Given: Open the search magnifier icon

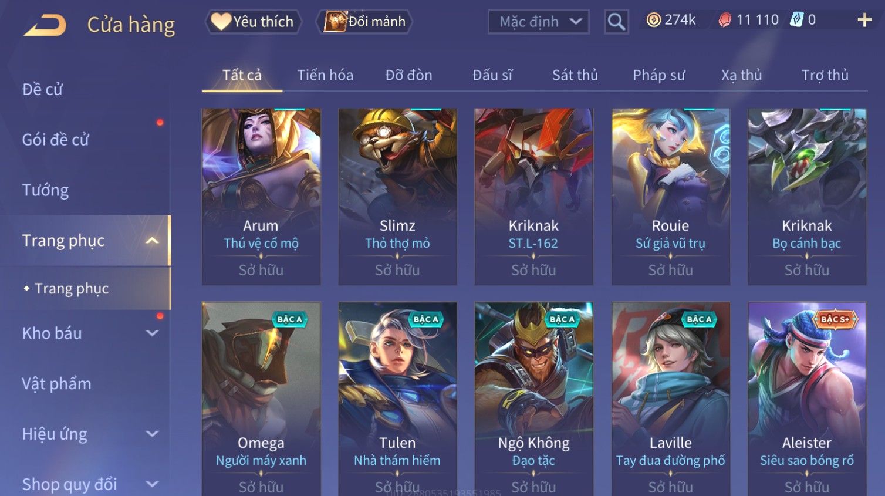Looking at the screenshot, I should [616, 22].
